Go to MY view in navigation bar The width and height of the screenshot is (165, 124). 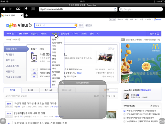23,34
